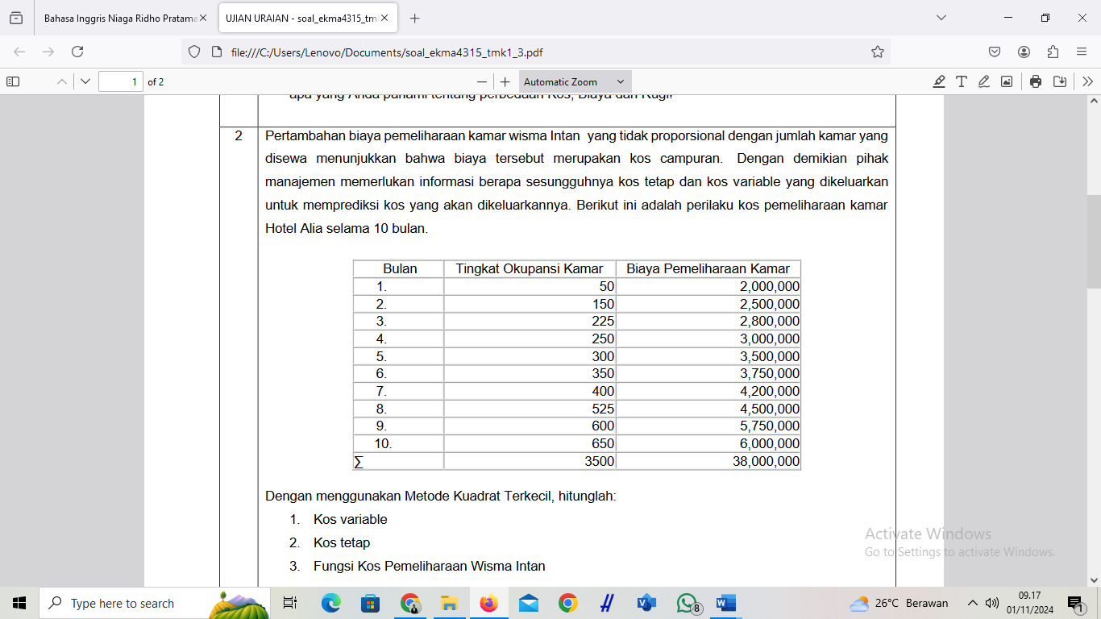
Task: Go forward one page
Action: coord(48,52)
